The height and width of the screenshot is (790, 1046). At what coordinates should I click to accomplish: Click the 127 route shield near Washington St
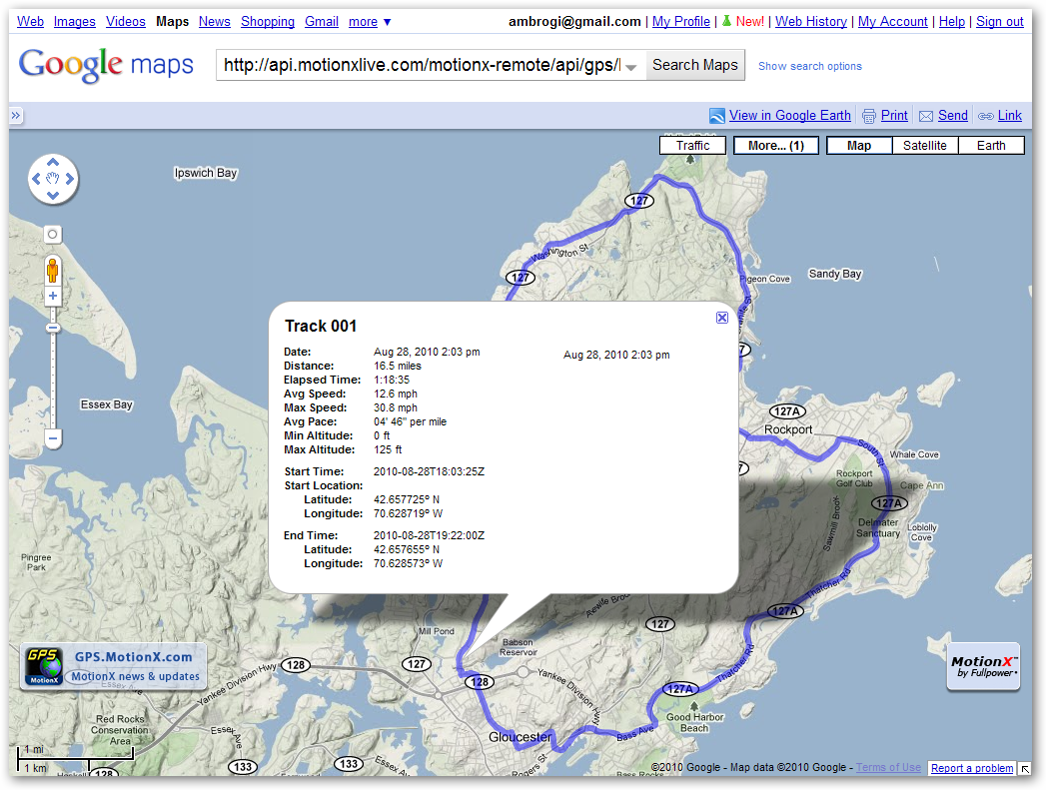coord(521,278)
